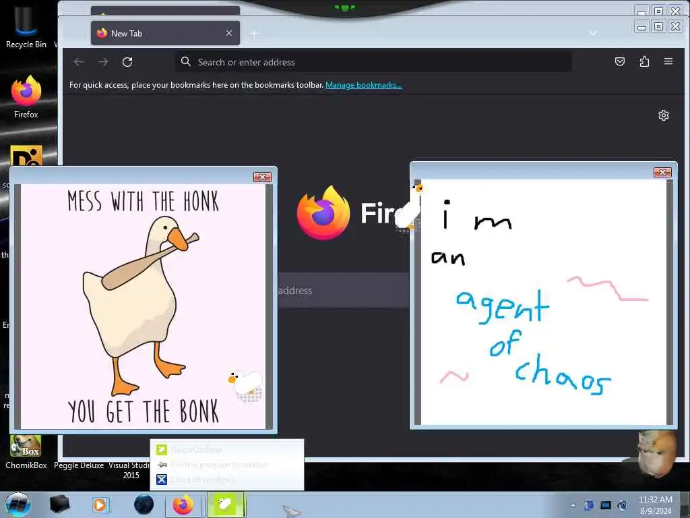The height and width of the screenshot is (518, 690).
Task: Close the 'Mess with the honk' meme window
Action: [x=262, y=177]
